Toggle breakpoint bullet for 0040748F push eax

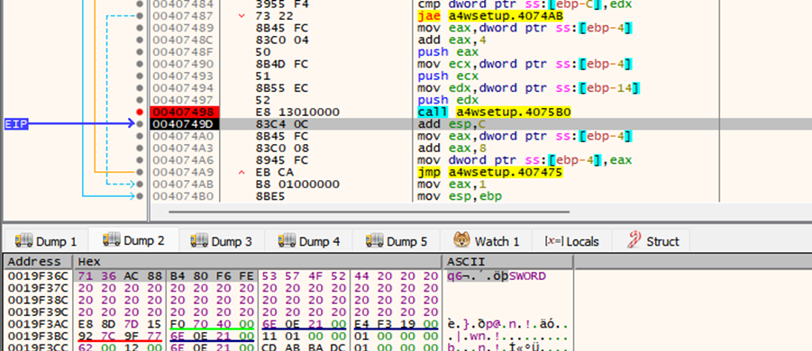pos(140,52)
